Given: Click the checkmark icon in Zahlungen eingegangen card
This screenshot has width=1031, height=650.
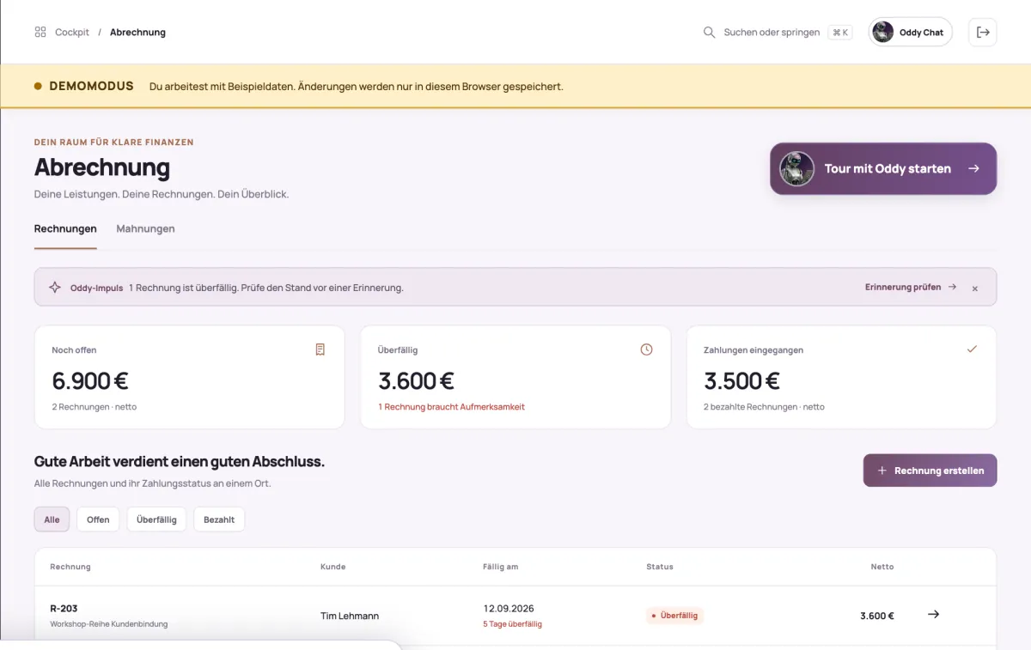Looking at the screenshot, I should tap(972, 349).
